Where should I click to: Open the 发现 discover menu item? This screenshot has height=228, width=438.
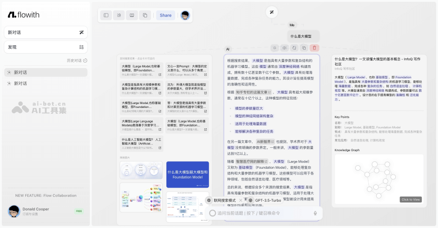(x=45, y=47)
